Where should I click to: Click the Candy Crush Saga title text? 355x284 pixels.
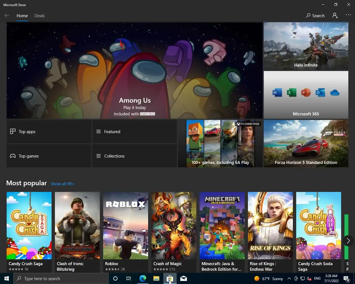tap(26, 264)
